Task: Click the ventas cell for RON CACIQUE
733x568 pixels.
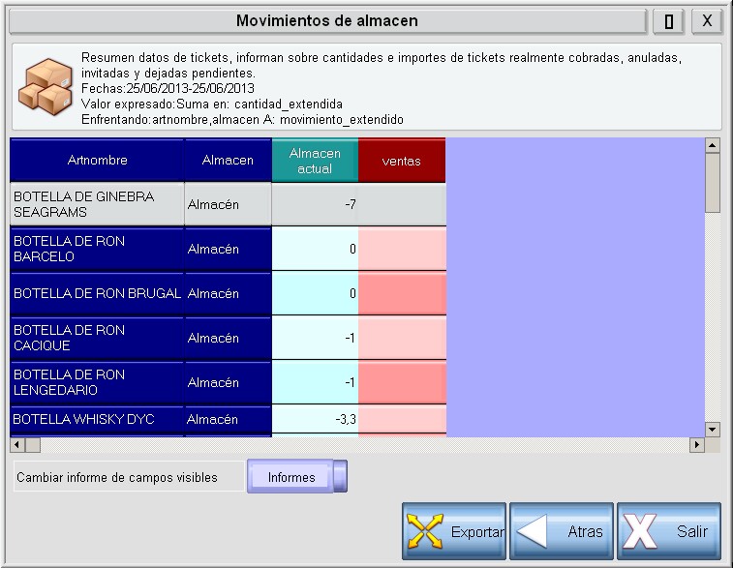Action: [402, 338]
